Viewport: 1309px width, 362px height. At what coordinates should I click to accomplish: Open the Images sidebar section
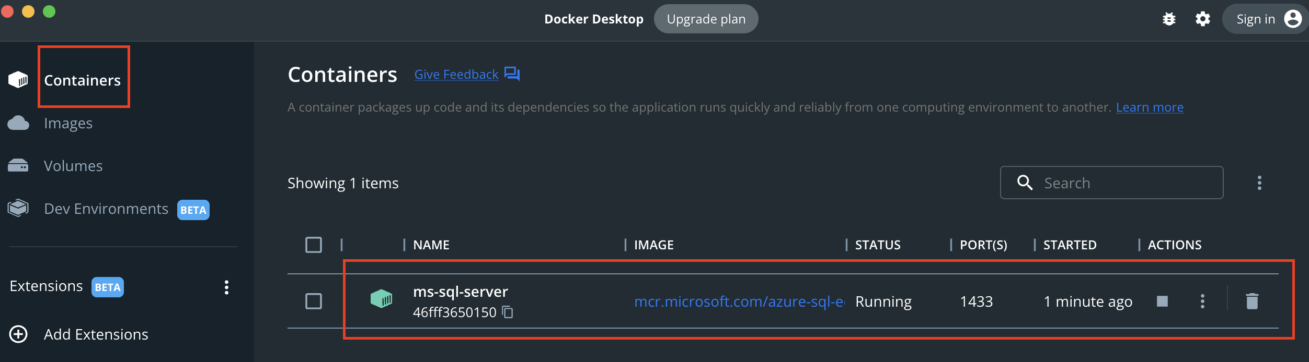(68, 123)
